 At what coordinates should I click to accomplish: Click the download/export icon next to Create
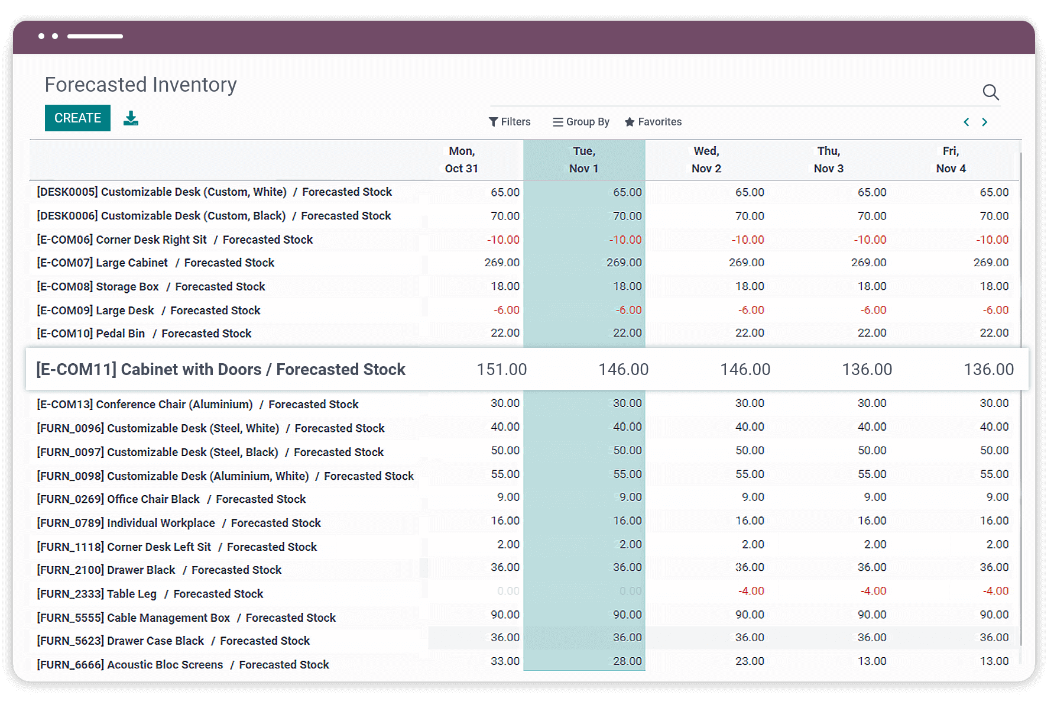131,118
